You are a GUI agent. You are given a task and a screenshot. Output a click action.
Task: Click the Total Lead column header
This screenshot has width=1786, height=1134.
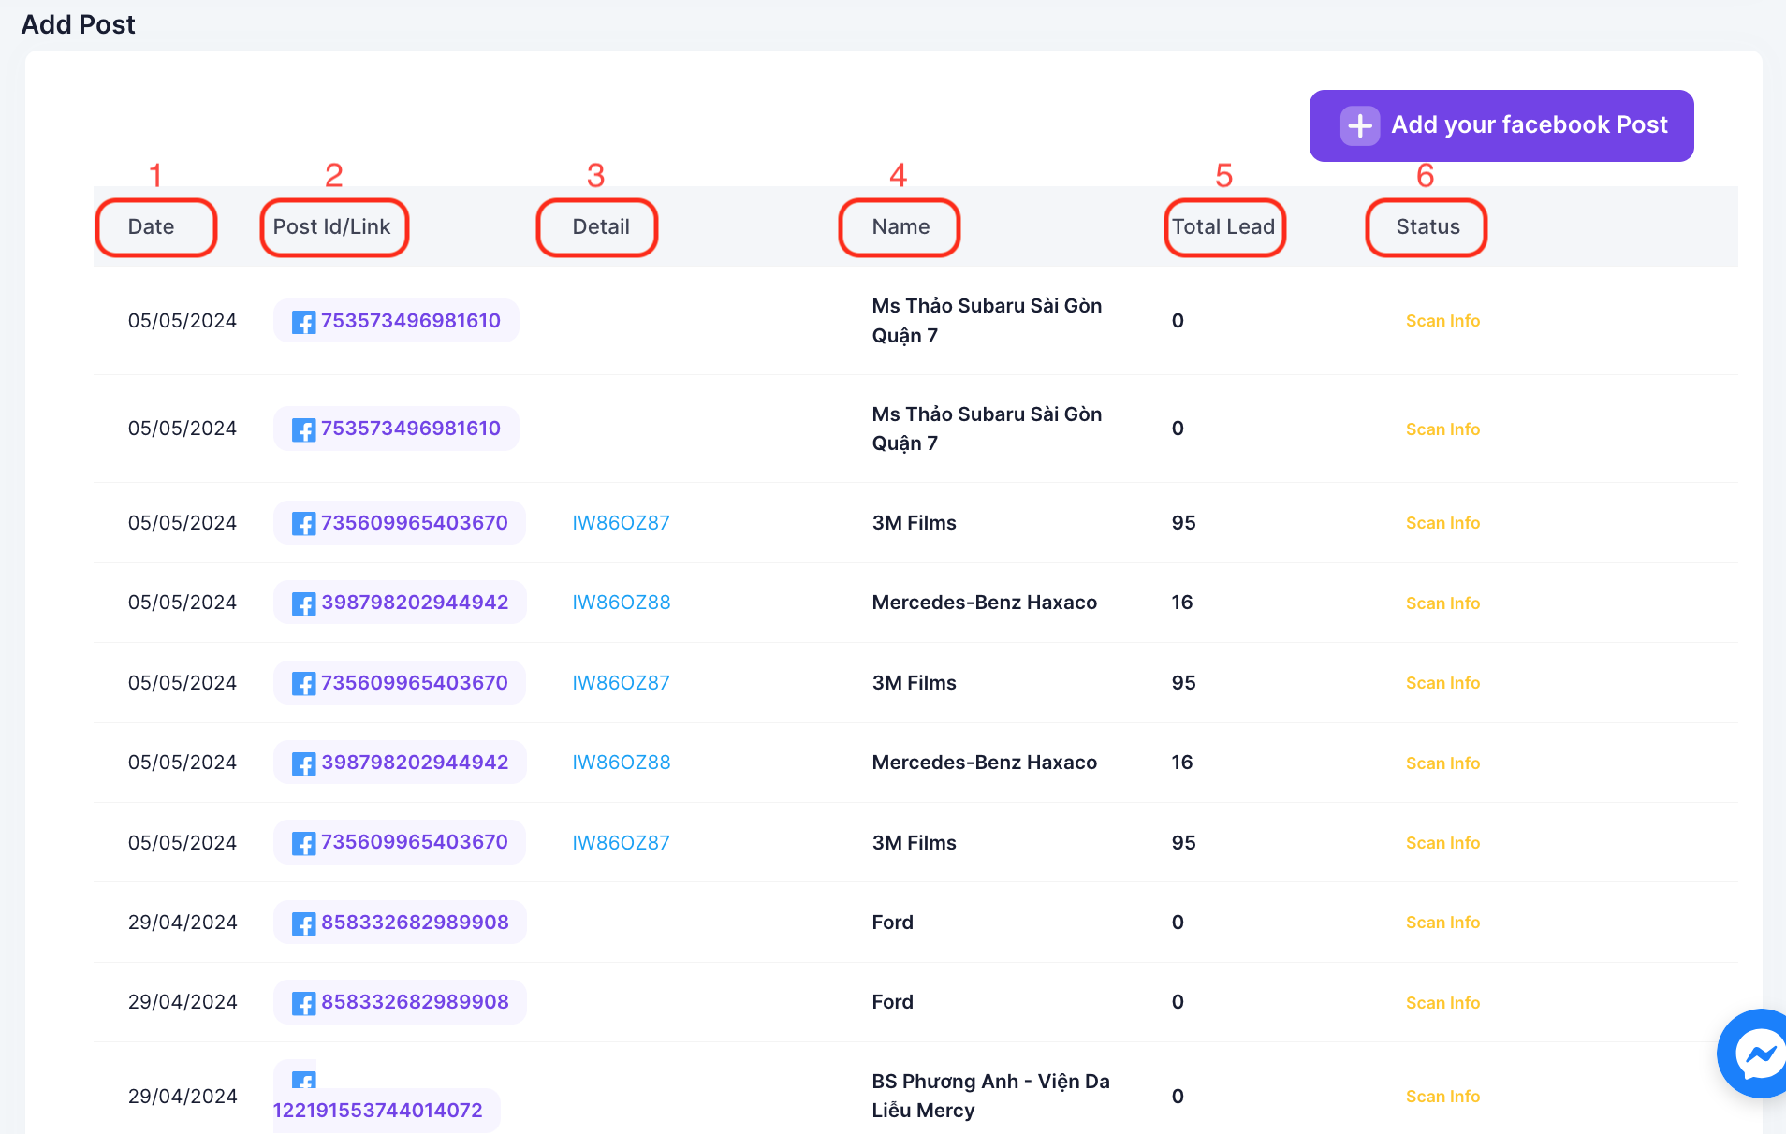[x=1222, y=227]
